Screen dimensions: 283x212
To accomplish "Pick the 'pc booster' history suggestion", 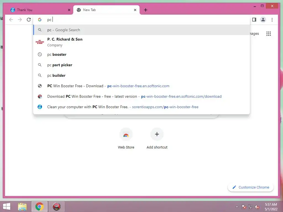I will (141, 54).
